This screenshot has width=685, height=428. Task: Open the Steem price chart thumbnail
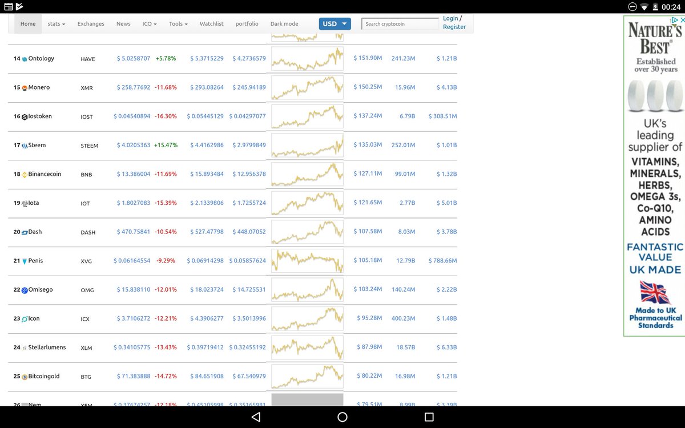pos(307,146)
